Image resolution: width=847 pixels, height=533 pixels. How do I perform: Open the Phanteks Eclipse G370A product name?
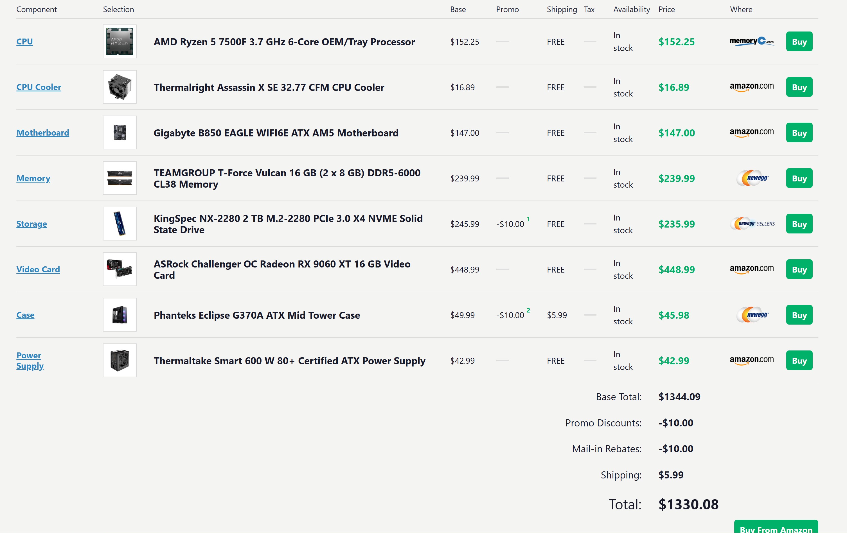[257, 315]
